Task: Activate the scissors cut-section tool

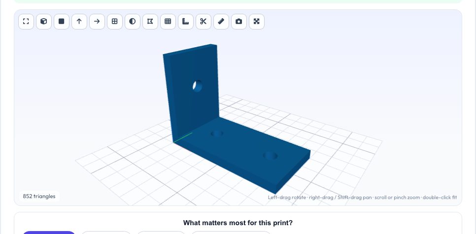Action: tap(204, 22)
